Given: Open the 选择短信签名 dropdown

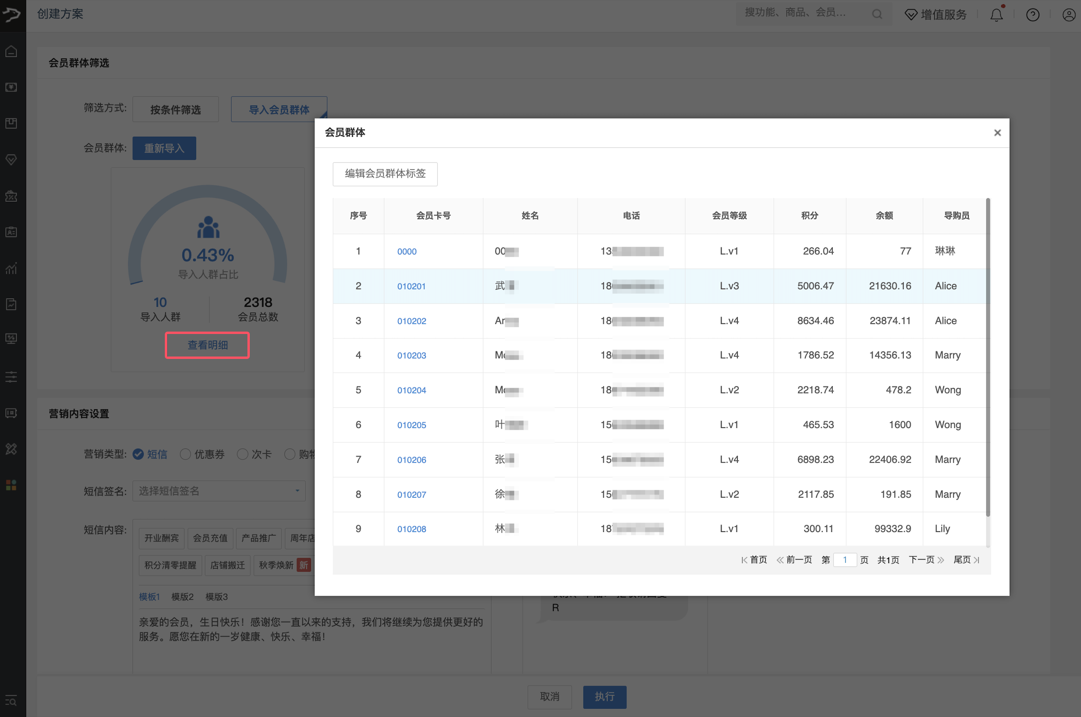Looking at the screenshot, I should click(x=219, y=491).
